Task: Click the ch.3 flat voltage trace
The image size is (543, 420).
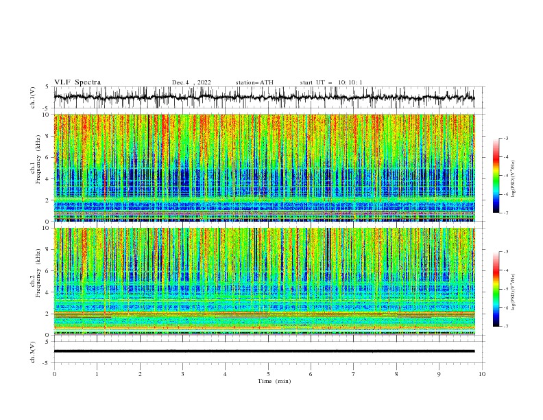Action: (x=264, y=351)
